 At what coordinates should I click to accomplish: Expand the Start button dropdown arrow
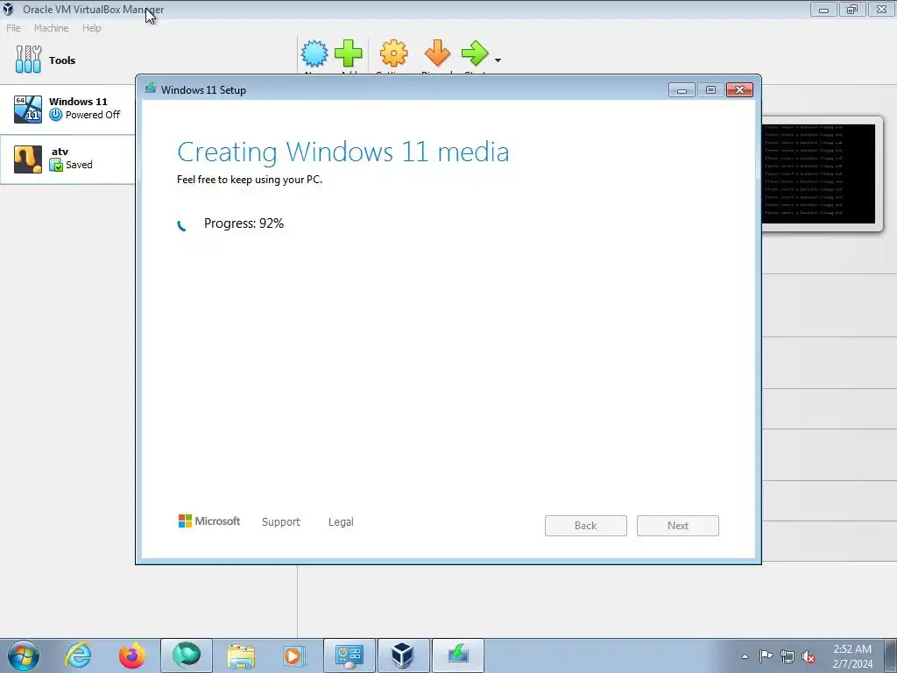point(498,60)
